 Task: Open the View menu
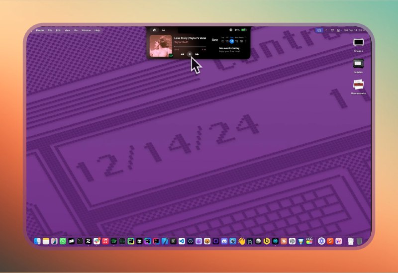coord(67,30)
